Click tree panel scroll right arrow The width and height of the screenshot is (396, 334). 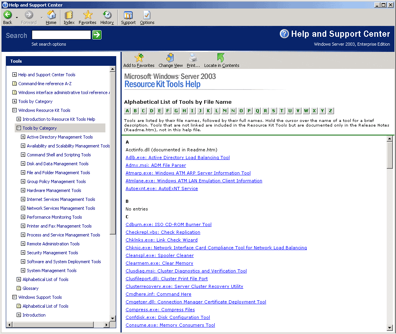[107, 325]
